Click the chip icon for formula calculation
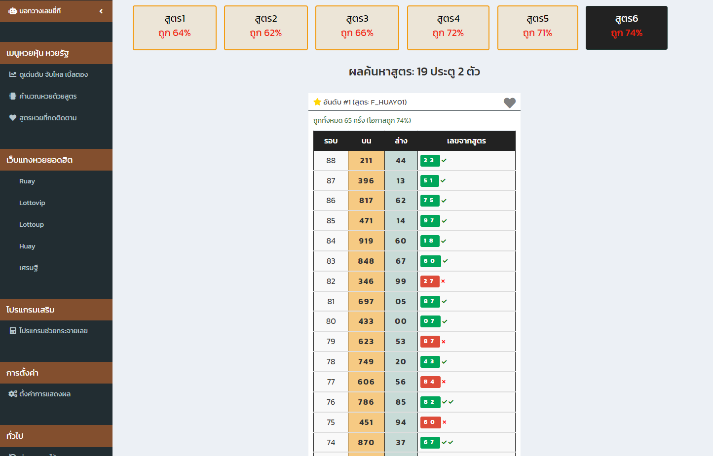The image size is (713, 456). (13, 96)
